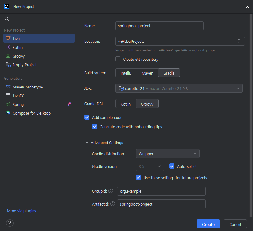Open help tooltip next to ArtifactId
Screen dimensions: 253x231
(113, 204)
